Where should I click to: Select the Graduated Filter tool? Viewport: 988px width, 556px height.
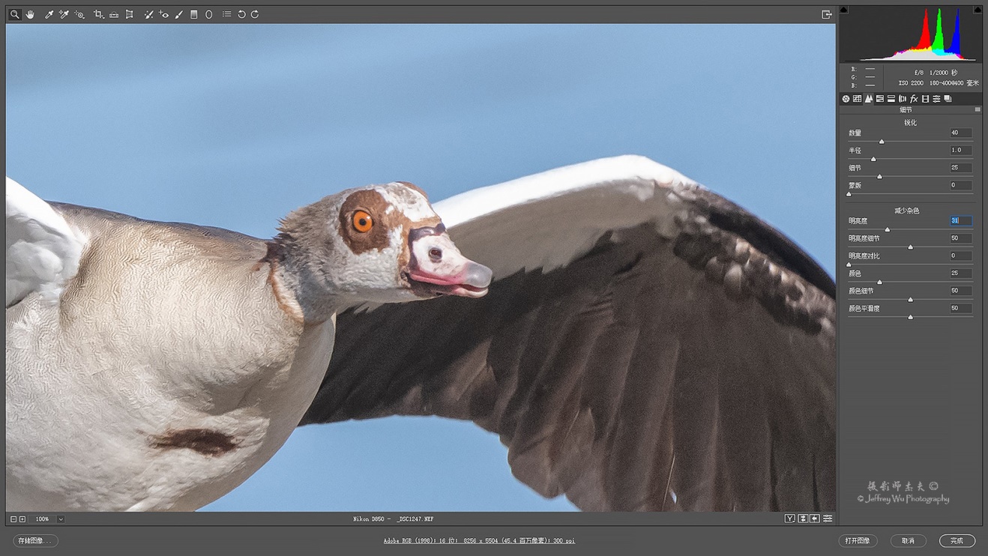coord(193,13)
